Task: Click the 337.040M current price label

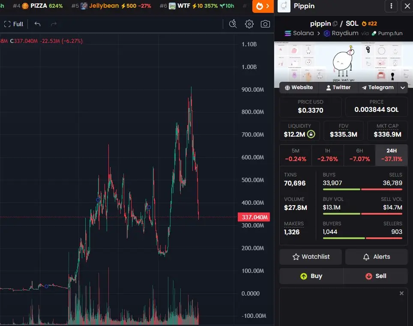Action: [254, 217]
